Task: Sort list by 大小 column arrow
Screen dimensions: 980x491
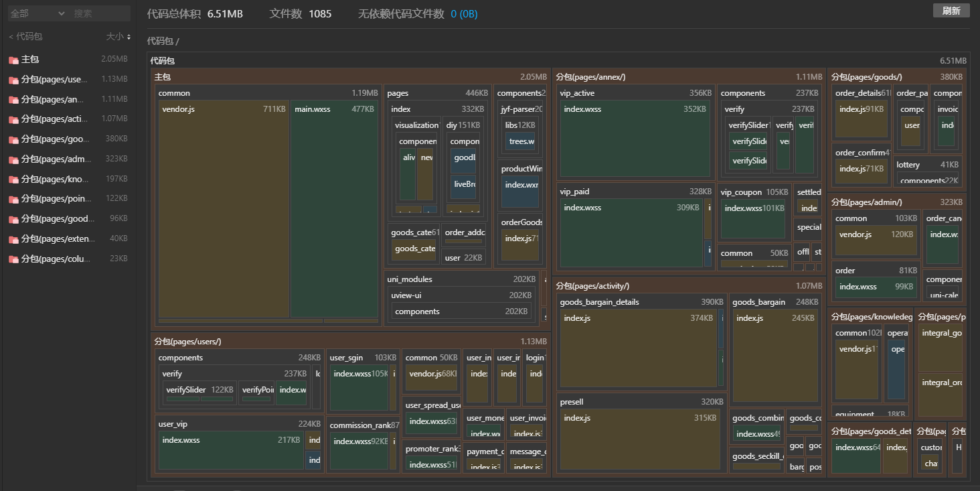Action: 129,37
